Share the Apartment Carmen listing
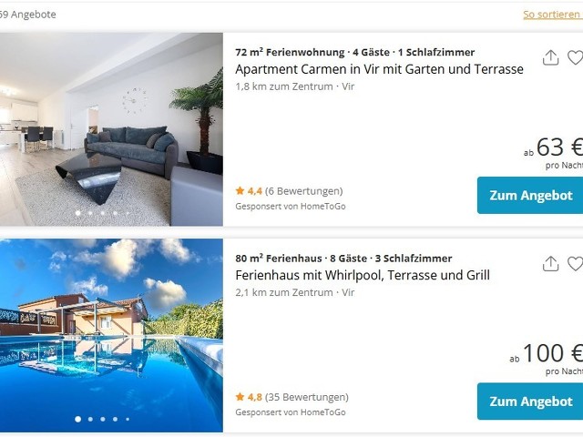Image resolution: width=583 pixels, height=437 pixels. [x=550, y=58]
